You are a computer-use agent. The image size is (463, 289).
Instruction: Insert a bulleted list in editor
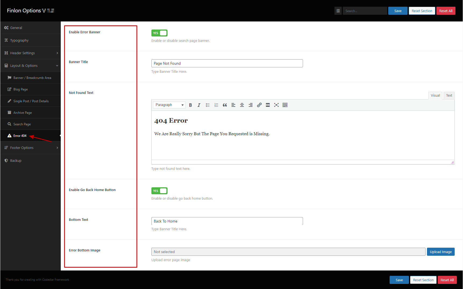pos(208,105)
